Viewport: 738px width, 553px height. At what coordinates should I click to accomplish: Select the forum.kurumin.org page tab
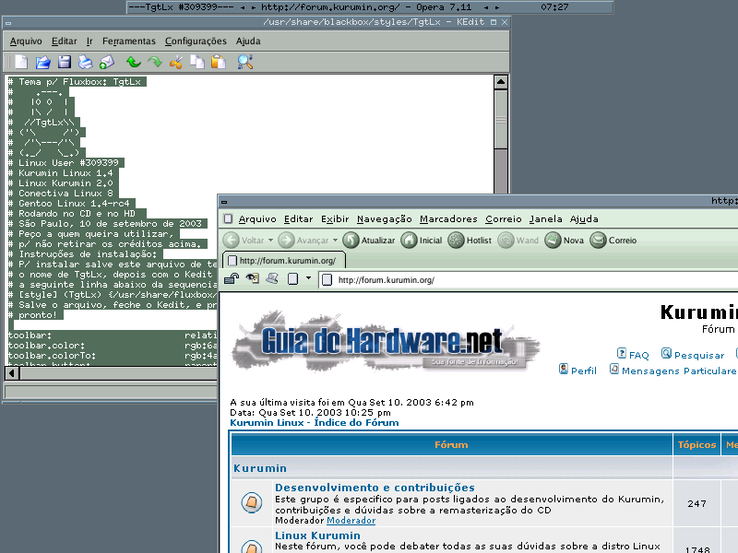tap(284, 261)
